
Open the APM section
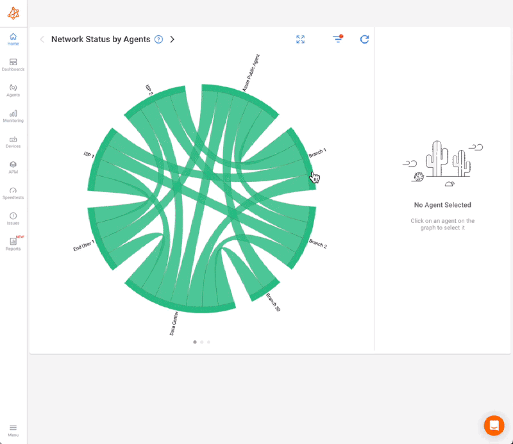tap(13, 167)
